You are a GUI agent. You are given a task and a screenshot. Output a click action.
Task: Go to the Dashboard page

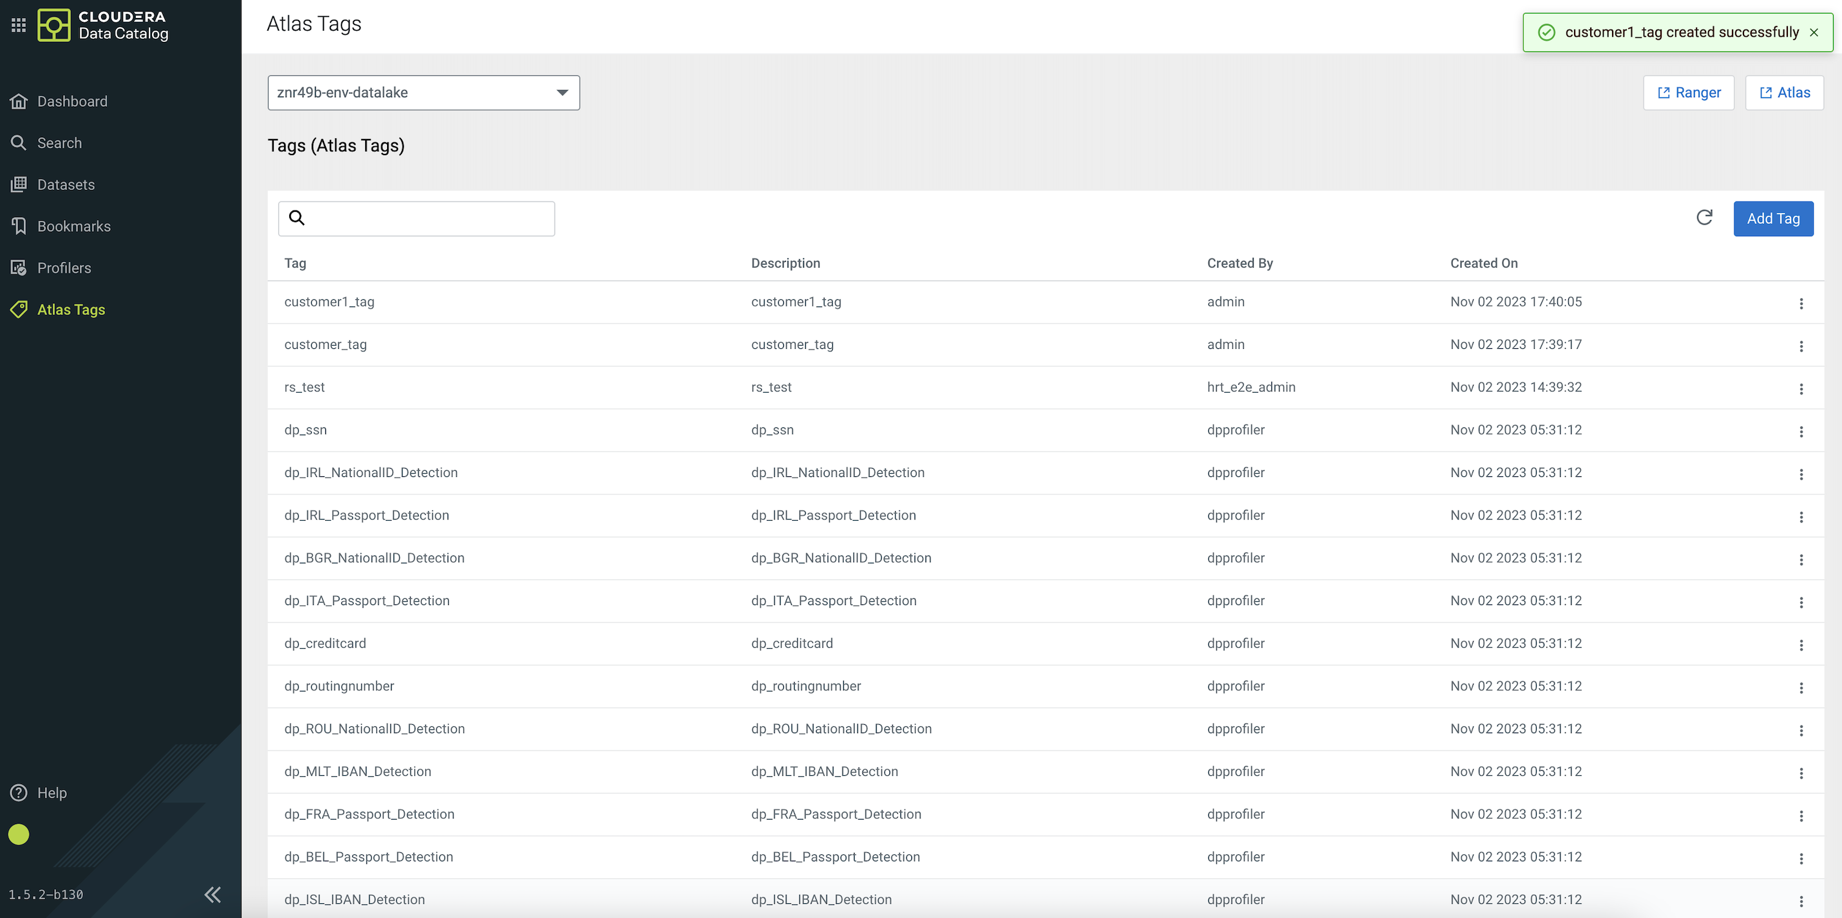(x=71, y=102)
